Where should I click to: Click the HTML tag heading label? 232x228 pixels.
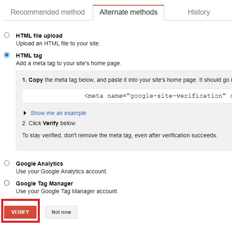[x=29, y=55]
